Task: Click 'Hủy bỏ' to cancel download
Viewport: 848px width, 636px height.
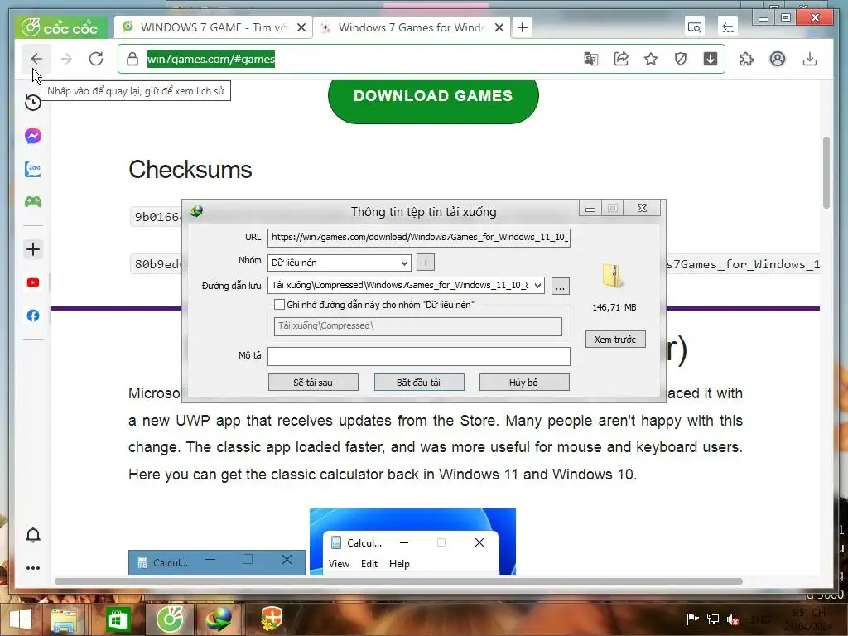Action: point(524,383)
